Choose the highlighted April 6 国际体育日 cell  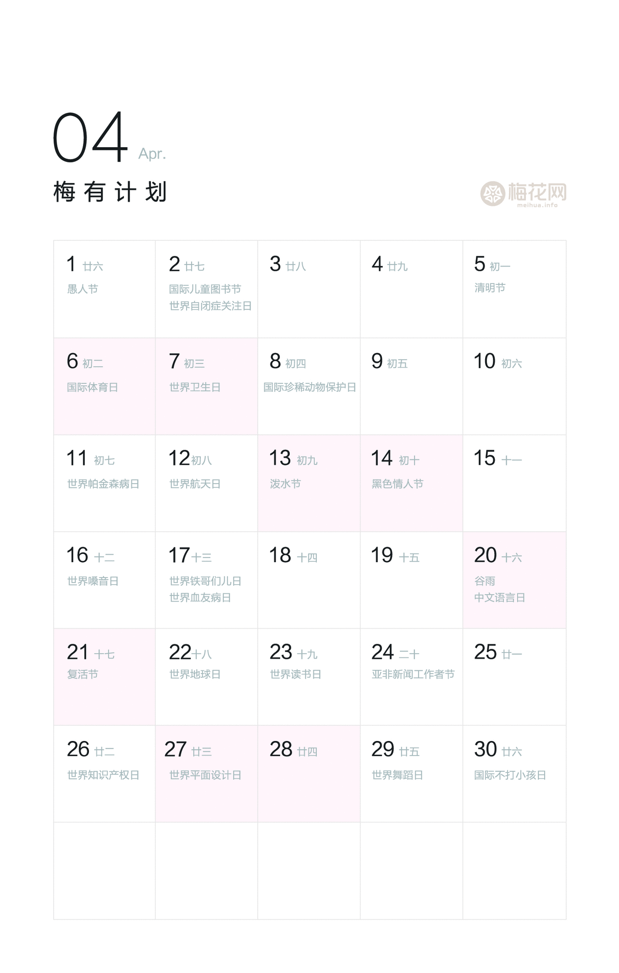click(x=104, y=386)
